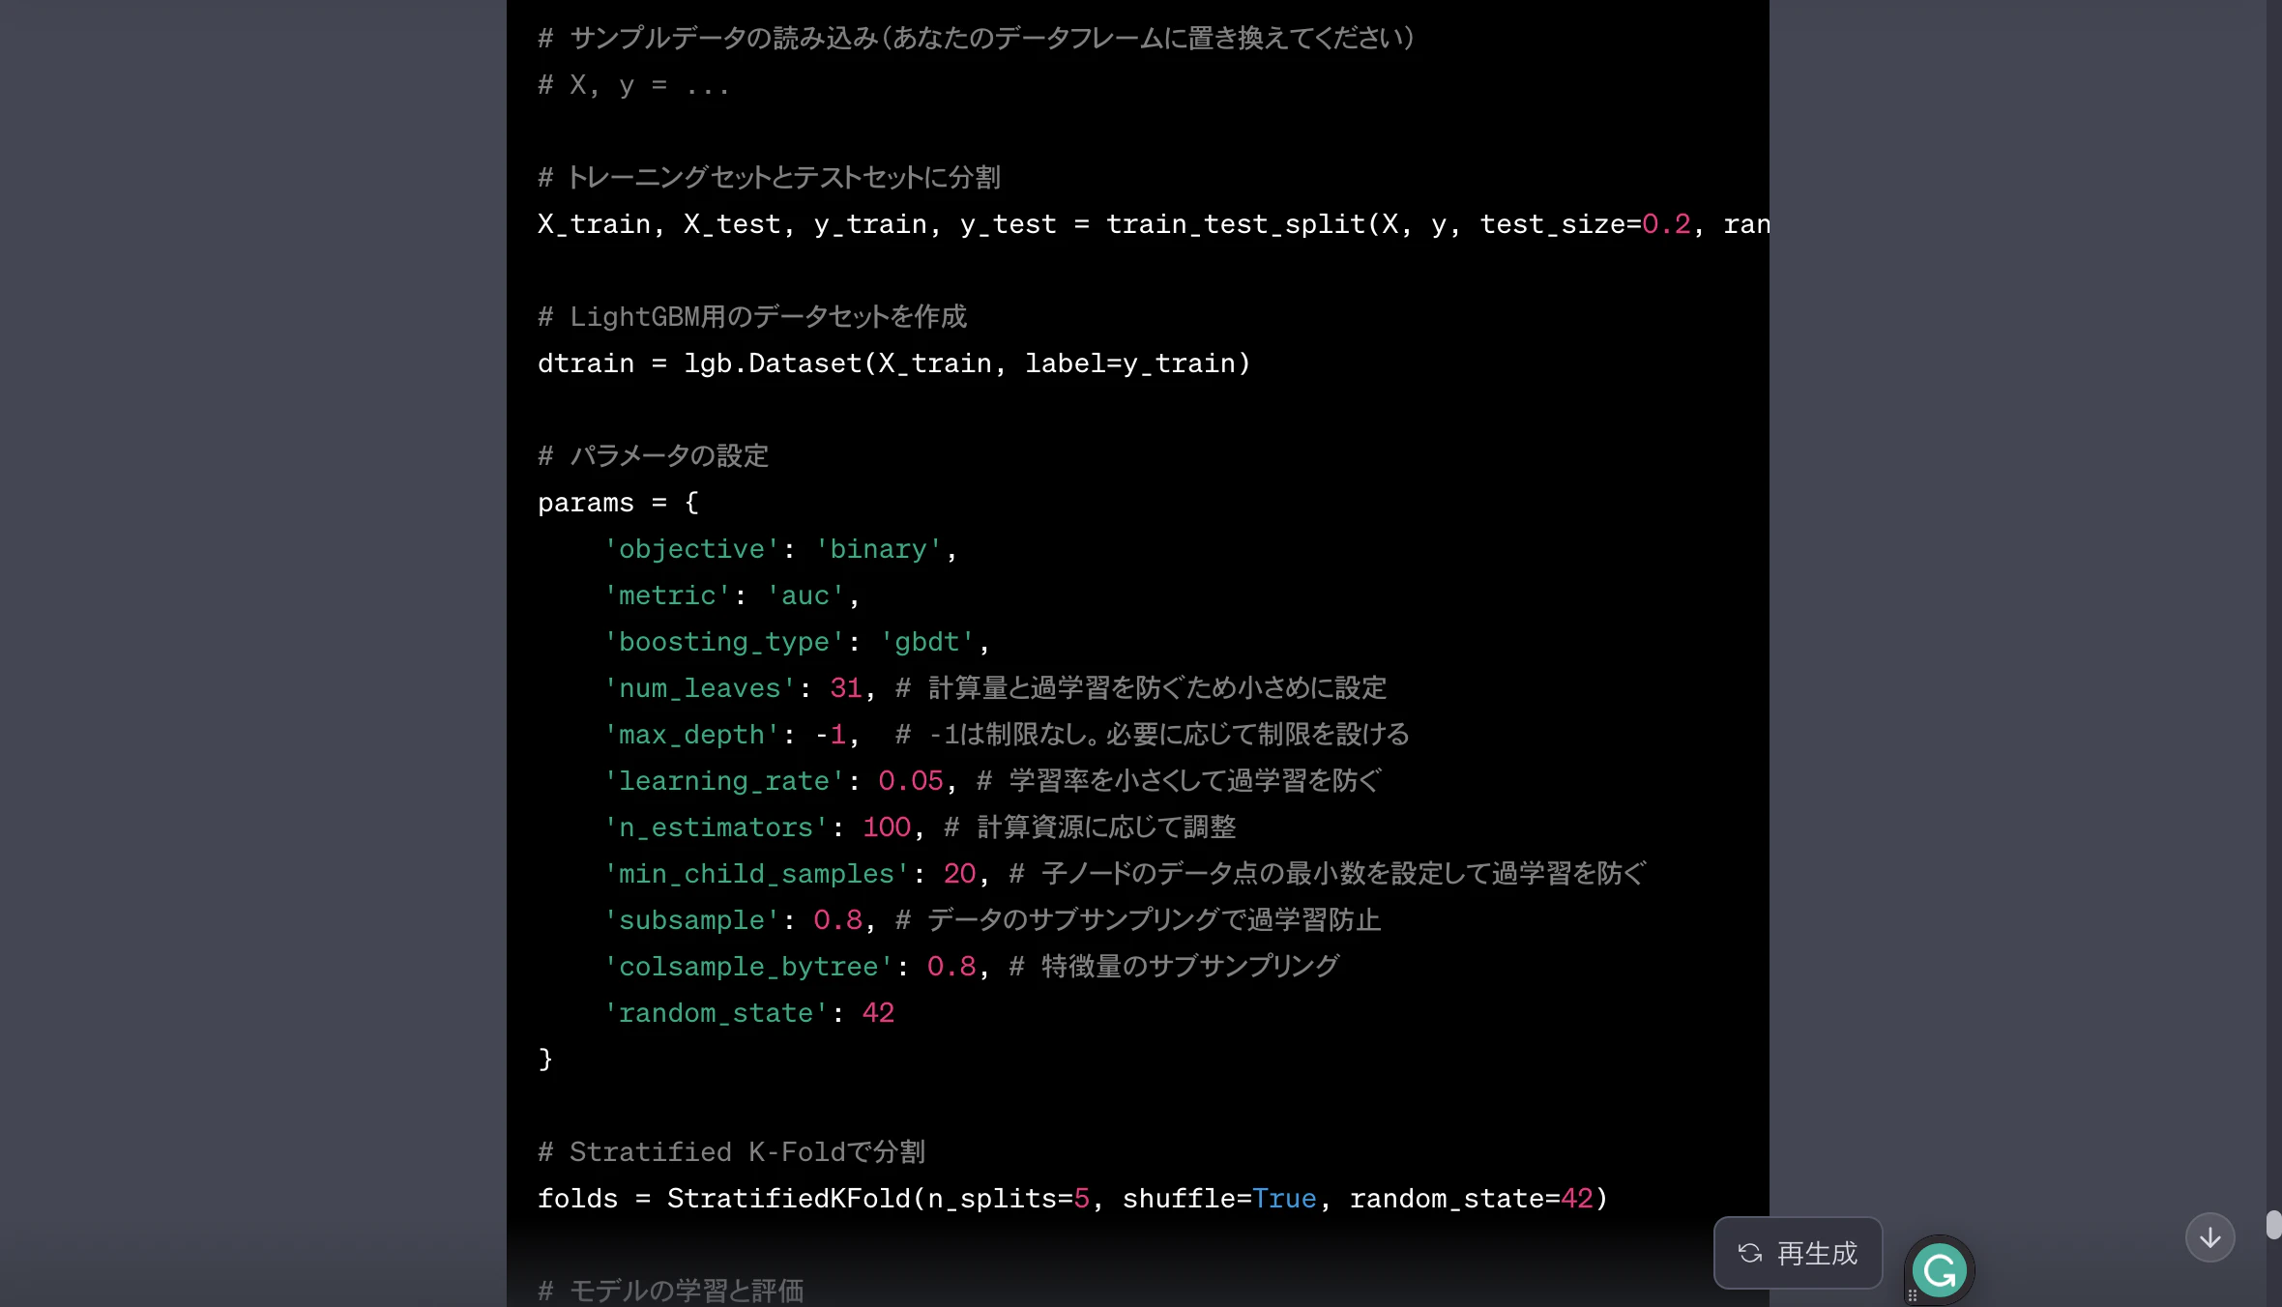Image resolution: width=2282 pixels, height=1307 pixels.
Task: Click shuffle=True value True
Action: (1284, 1199)
